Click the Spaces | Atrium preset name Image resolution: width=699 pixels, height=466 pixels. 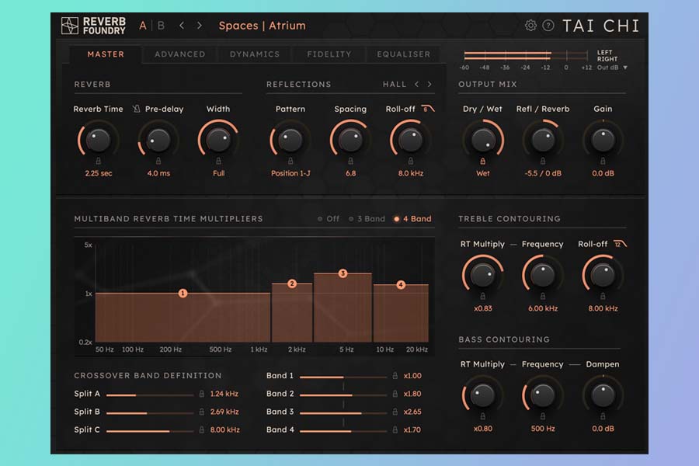click(x=262, y=26)
